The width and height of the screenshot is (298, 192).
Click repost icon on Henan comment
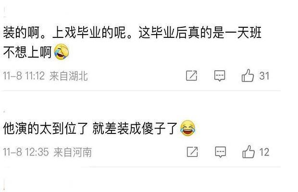pyautogui.click(x=192, y=152)
